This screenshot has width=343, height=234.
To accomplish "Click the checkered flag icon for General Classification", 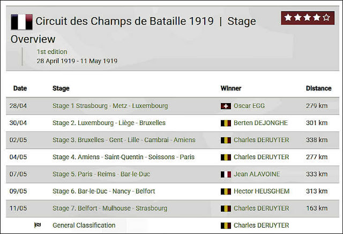I will point(38,225).
